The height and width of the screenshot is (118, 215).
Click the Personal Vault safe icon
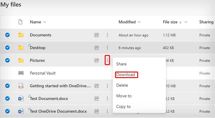click(21, 73)
